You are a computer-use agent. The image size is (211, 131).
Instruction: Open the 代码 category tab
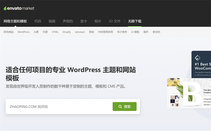[x=37, y=21]
